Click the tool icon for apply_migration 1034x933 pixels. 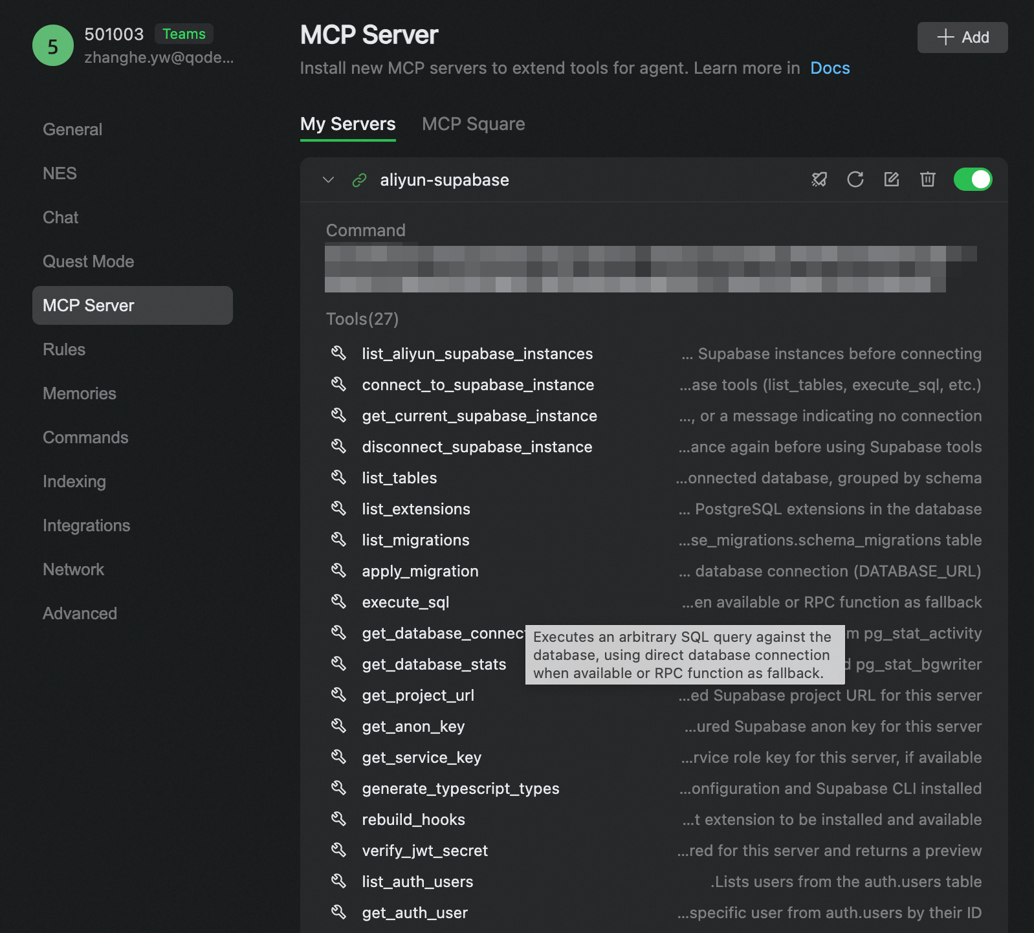click(x=338, y=570)
